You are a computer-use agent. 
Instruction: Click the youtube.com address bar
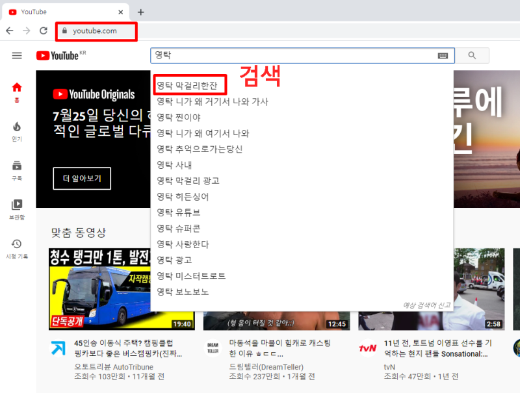(96, 31)
